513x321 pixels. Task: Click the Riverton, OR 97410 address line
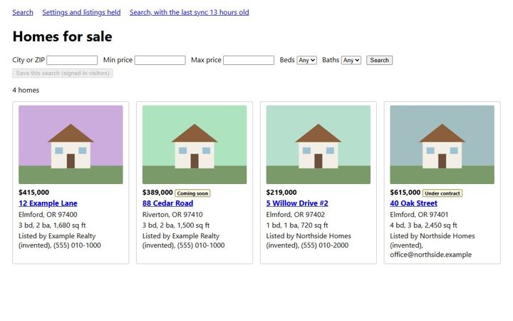coord(172,215)
